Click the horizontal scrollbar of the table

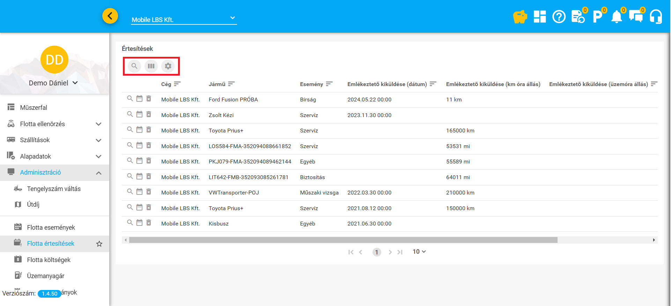(x=343, y=240)
